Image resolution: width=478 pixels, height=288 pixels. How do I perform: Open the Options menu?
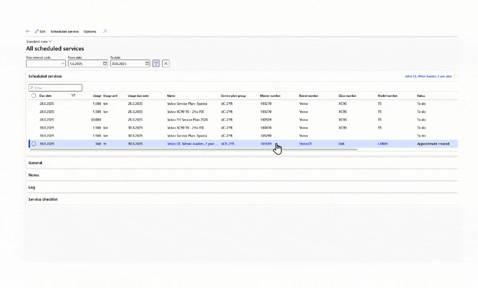[x=90, y=31]
